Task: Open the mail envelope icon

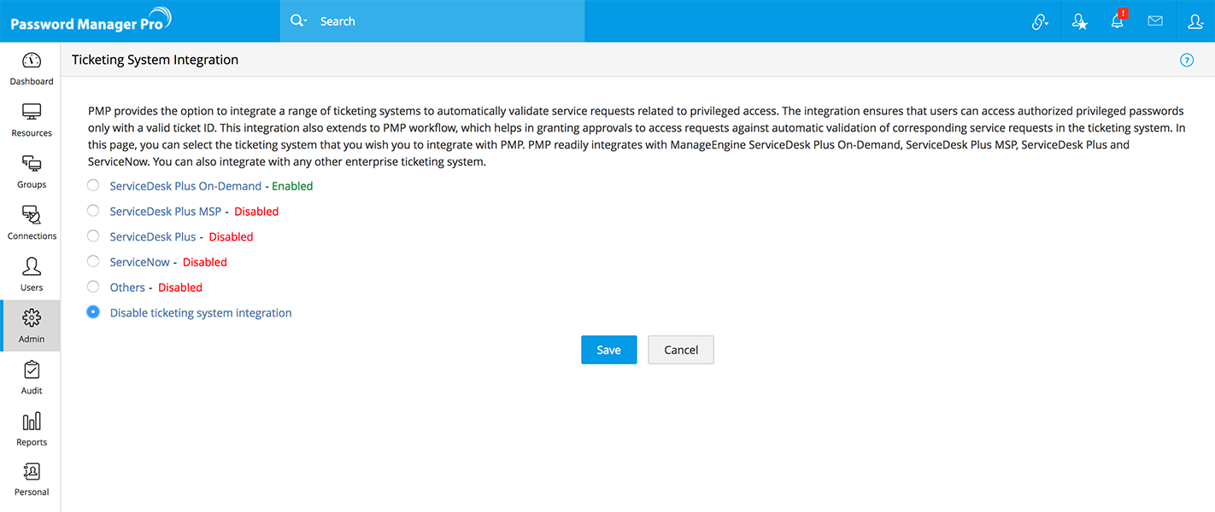Action: click(x=1155, y=20)
